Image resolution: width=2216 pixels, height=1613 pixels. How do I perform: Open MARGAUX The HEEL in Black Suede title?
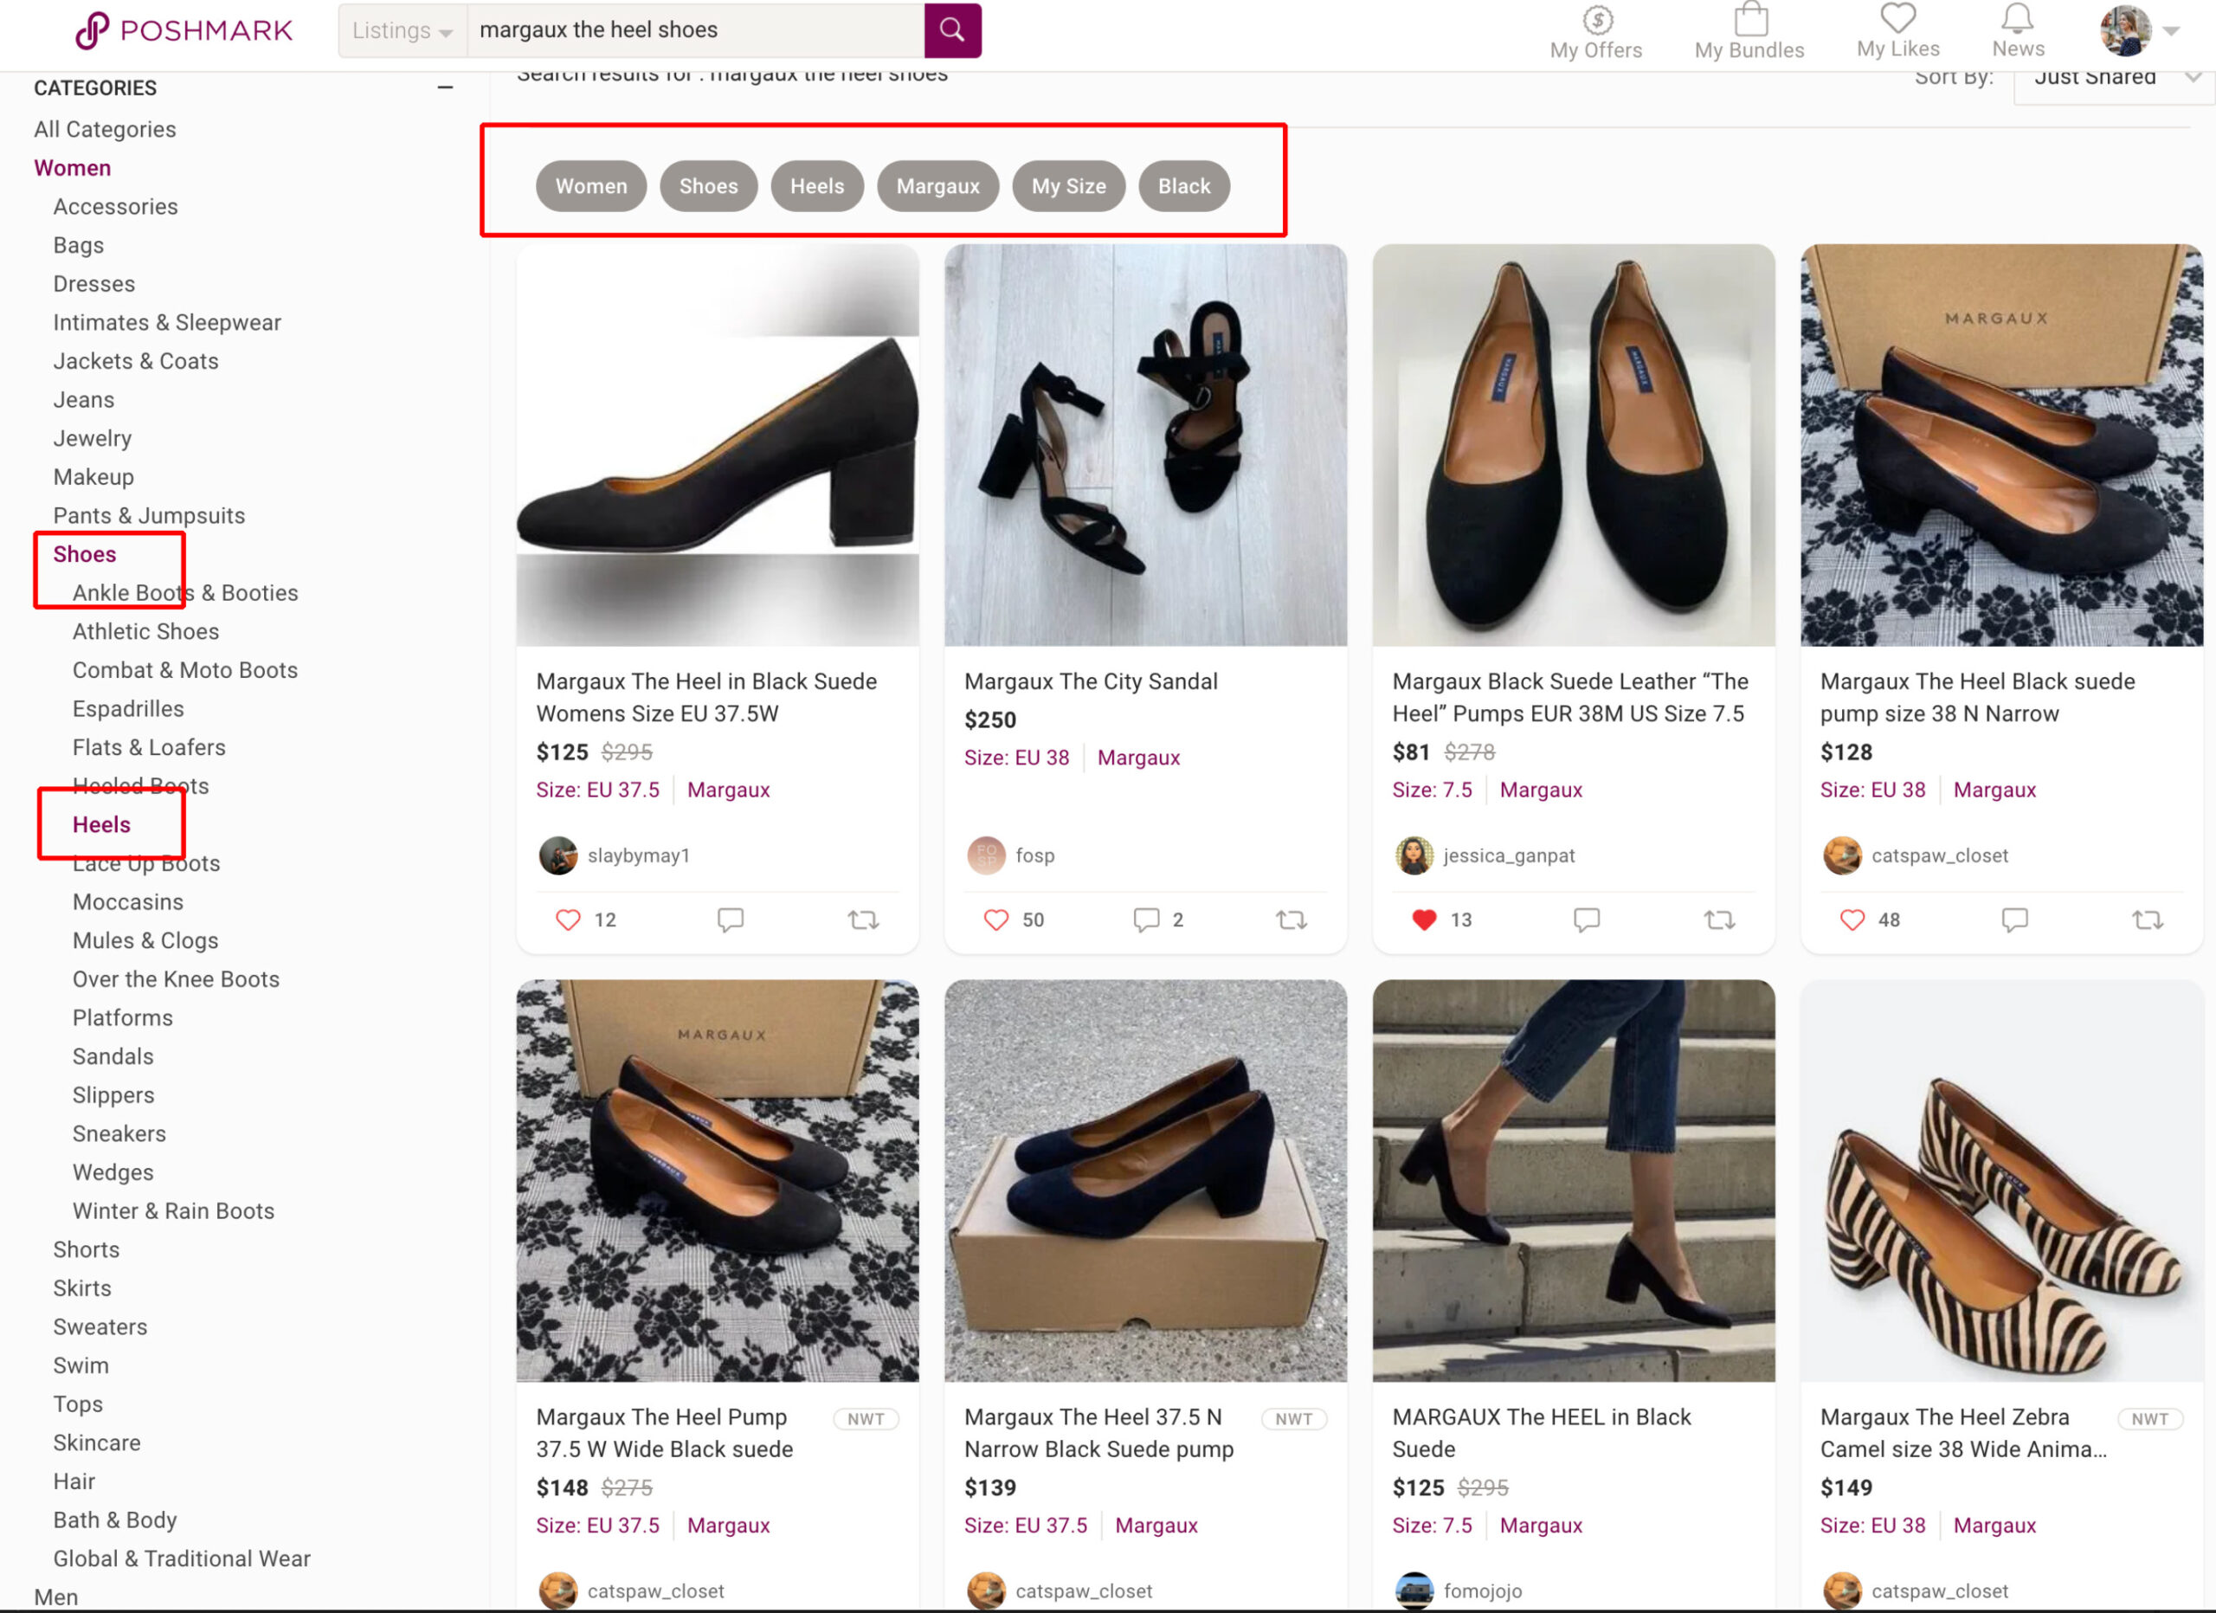(1541, 1432)
